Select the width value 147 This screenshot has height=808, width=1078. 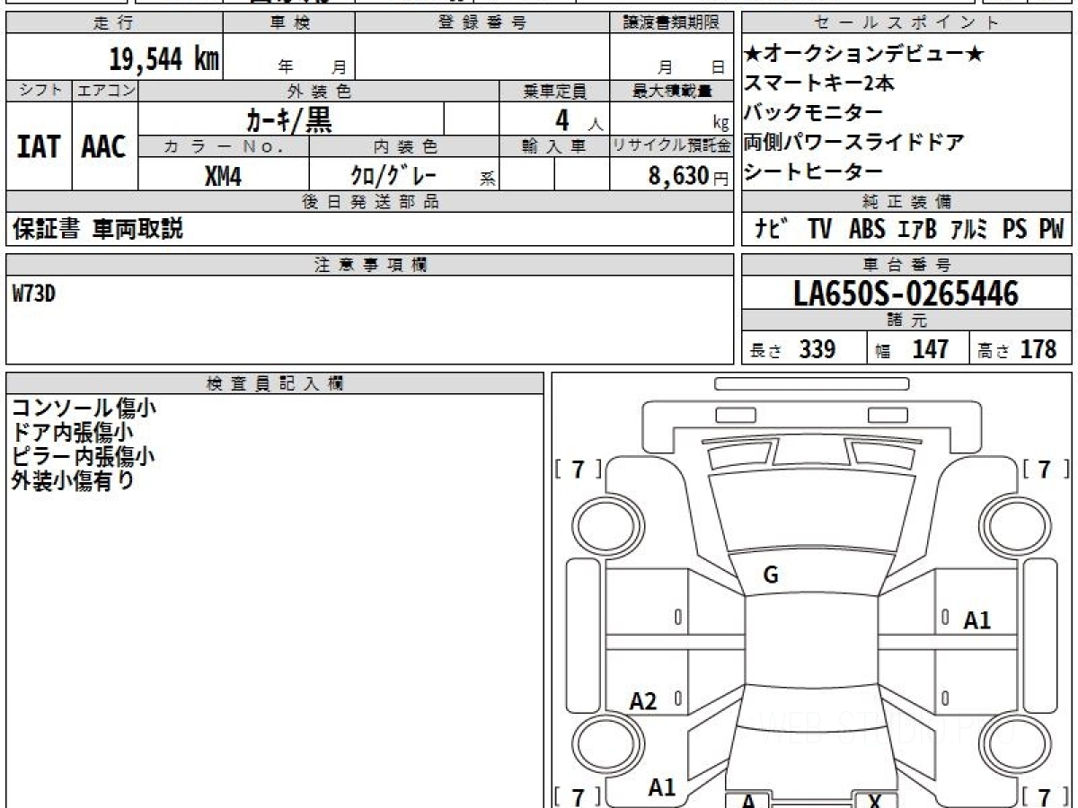click(930, 349)
